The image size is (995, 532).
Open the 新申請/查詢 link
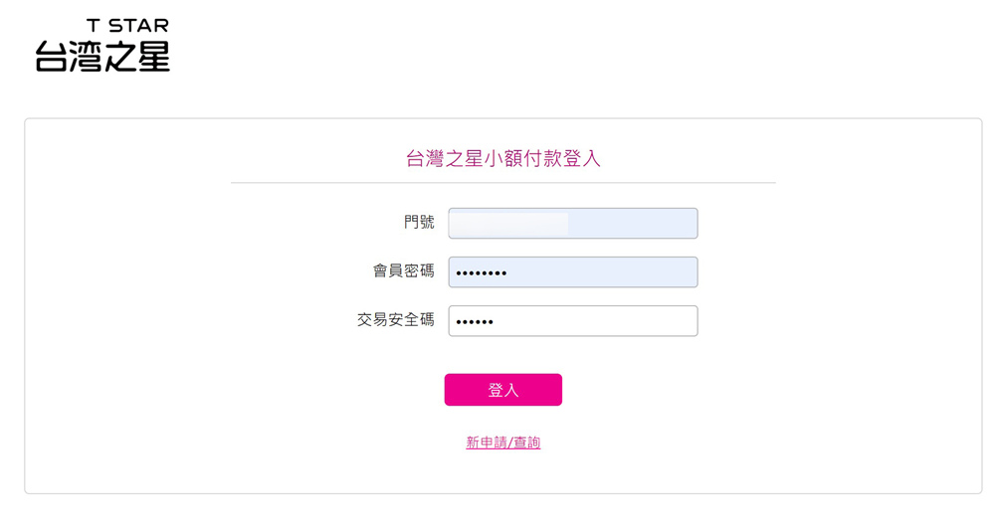click(x=502, y=443)
